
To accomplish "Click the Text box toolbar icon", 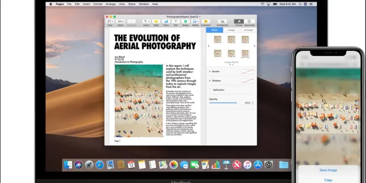I will point(176,21).
